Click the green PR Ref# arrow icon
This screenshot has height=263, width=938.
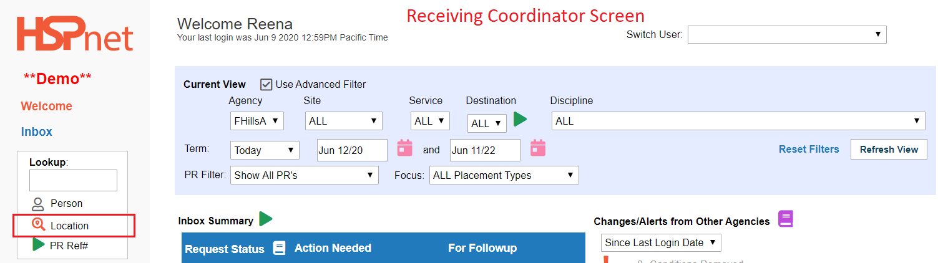pyautogui.click(x=39, y=245)
